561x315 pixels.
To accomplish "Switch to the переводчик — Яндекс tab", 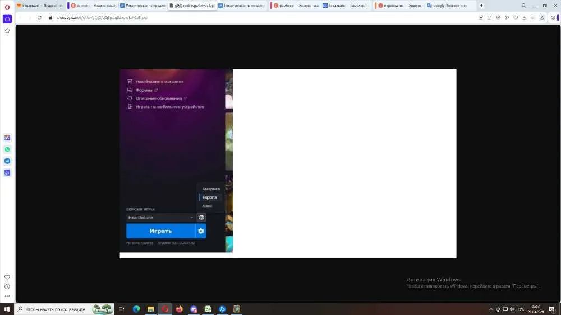I will pos(399,6).
